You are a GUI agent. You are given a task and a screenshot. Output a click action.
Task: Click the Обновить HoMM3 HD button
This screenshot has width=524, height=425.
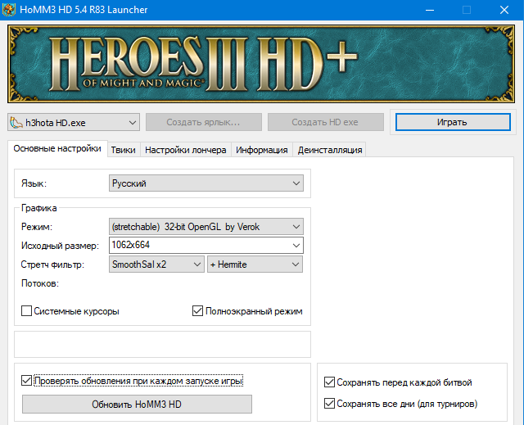[x=137, y=405]
